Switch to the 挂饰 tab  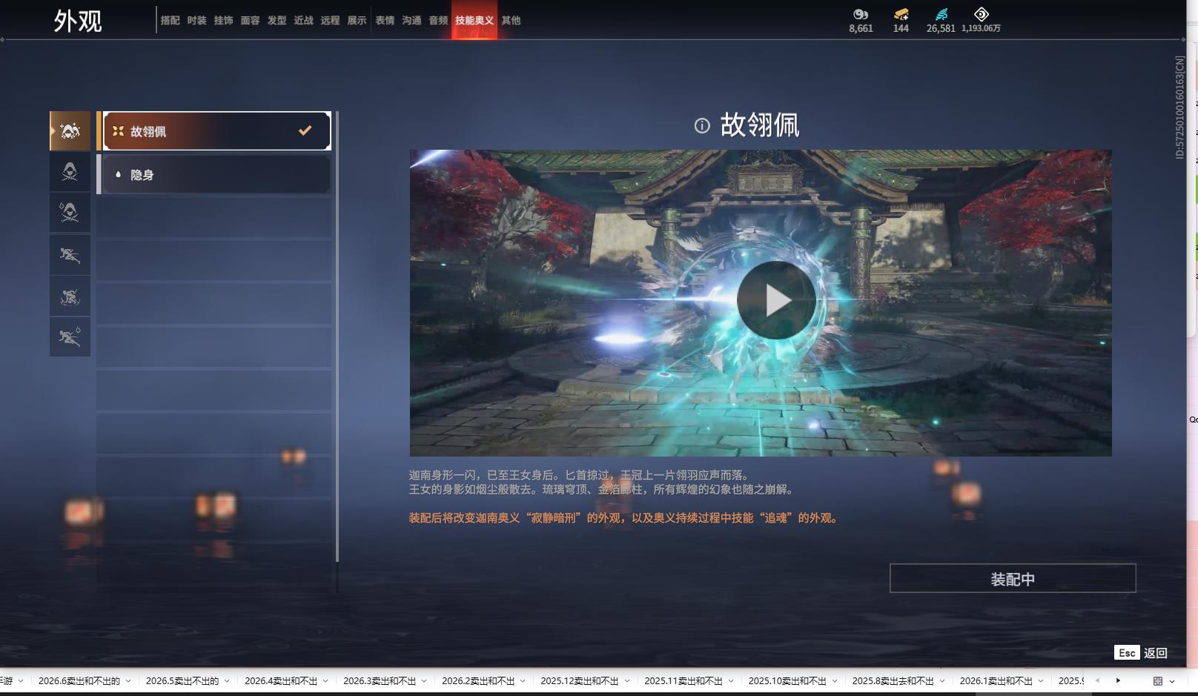coord(224,20)
